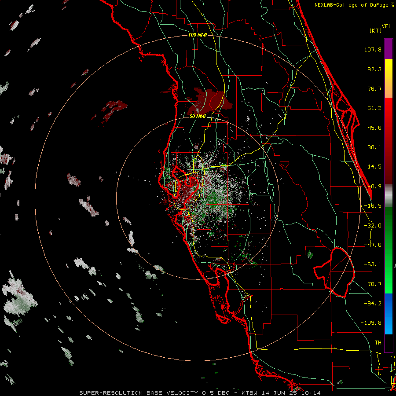Click the 14.5 velocity scale value

pos(374,167)
